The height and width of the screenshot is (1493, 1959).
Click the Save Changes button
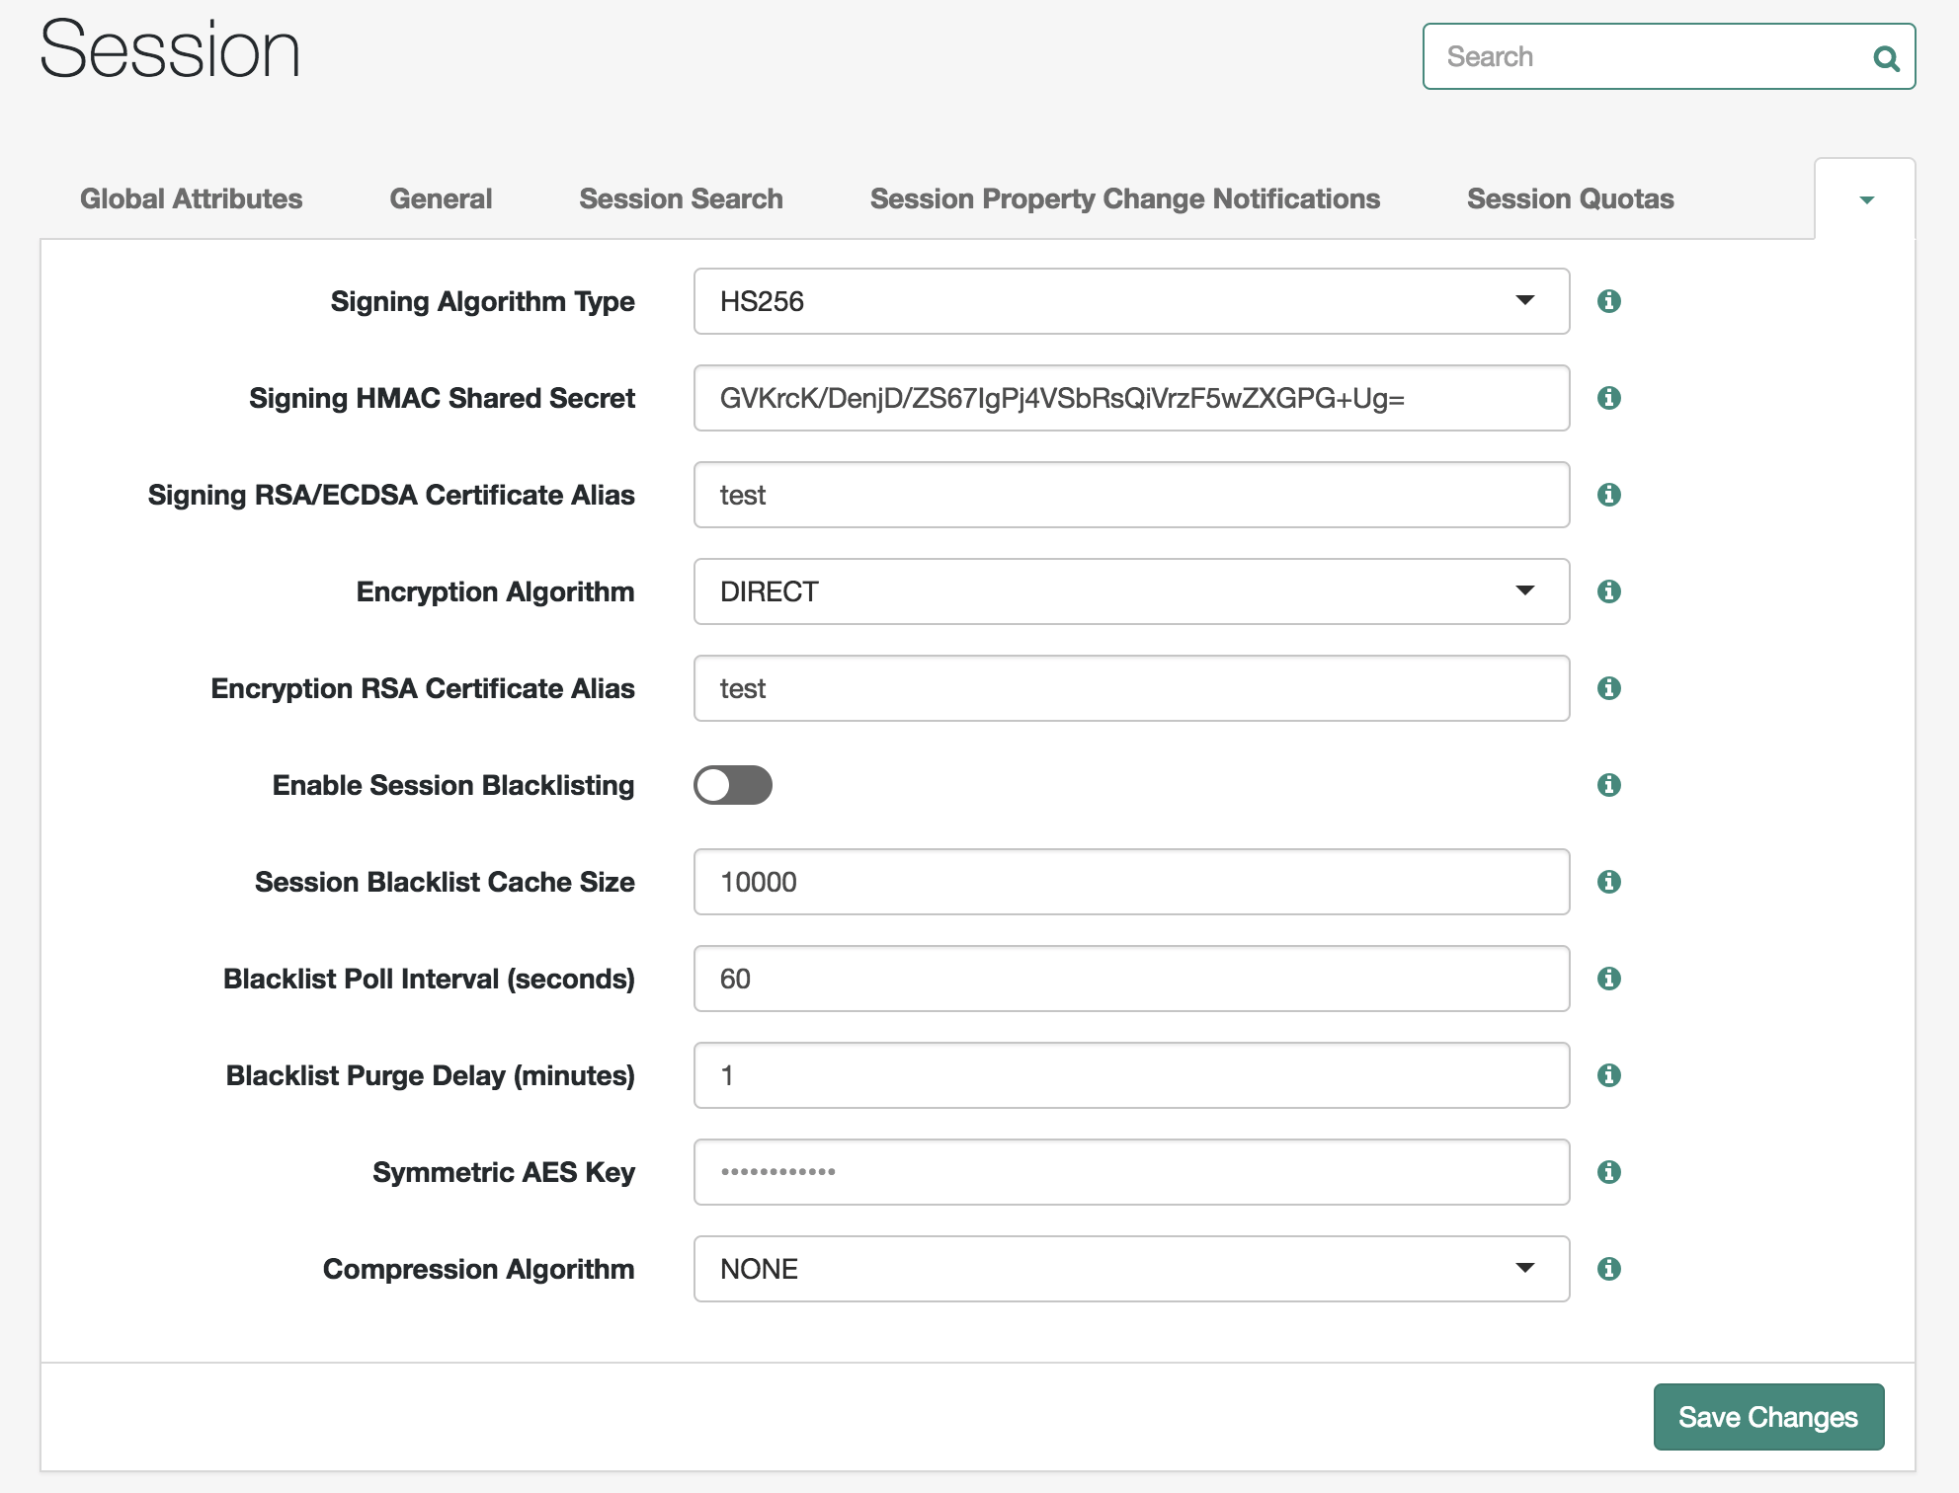coord(1768,1417)
